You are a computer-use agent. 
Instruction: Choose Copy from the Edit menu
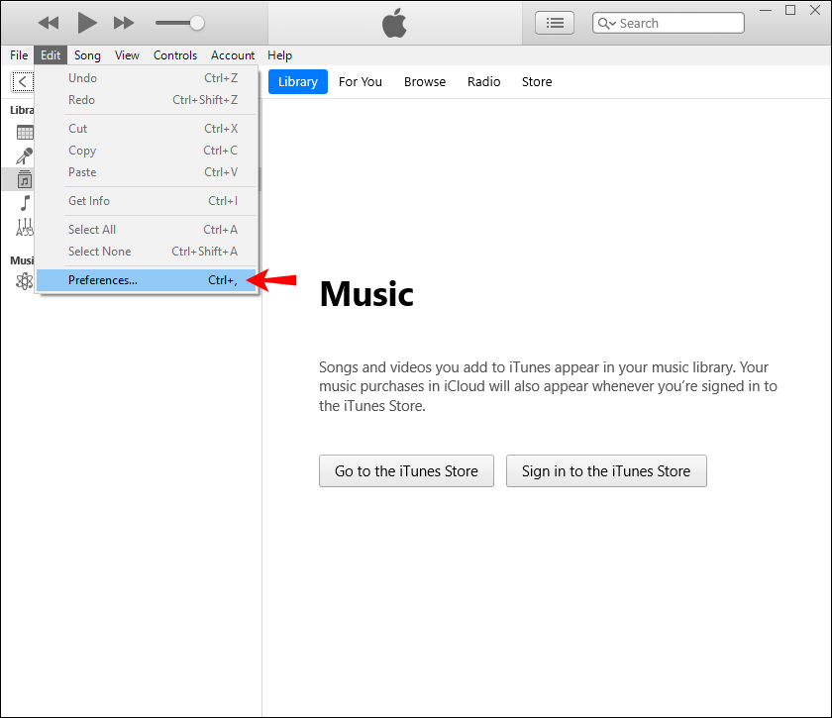pos(147,151)
